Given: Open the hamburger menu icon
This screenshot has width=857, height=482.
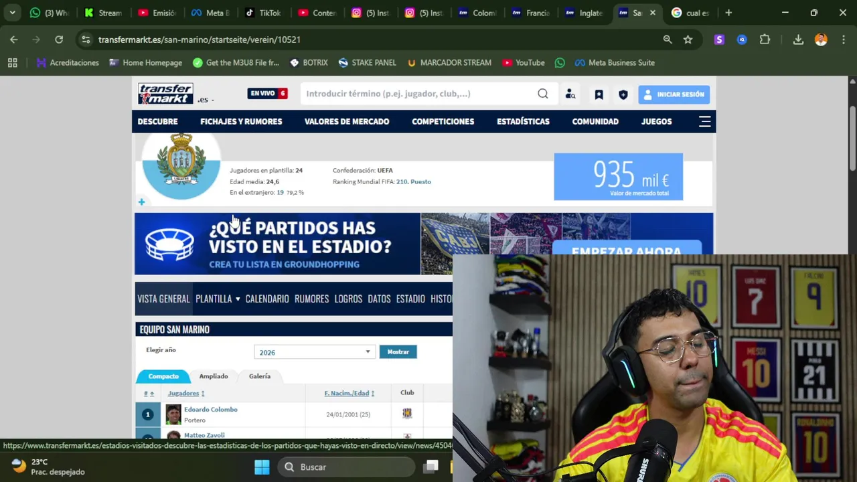Looking at the screenshot, I should click(x=705, y=121).
